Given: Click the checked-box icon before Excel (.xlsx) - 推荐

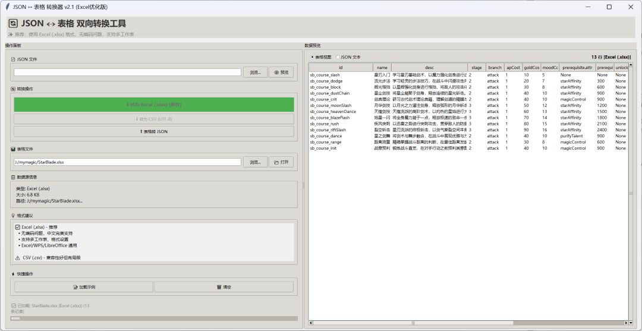Looking at the screenshot, I should pos(18,227).
